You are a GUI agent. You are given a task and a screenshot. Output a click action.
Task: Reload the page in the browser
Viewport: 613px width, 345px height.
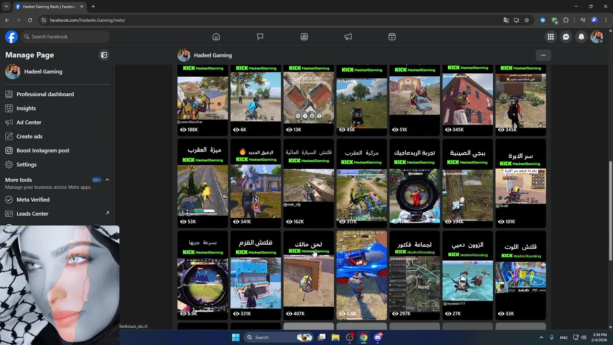30,20
